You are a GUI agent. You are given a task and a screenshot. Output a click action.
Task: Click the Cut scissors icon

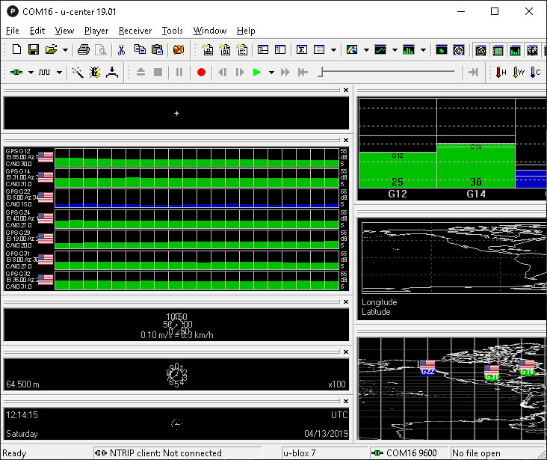coord(121,50)
